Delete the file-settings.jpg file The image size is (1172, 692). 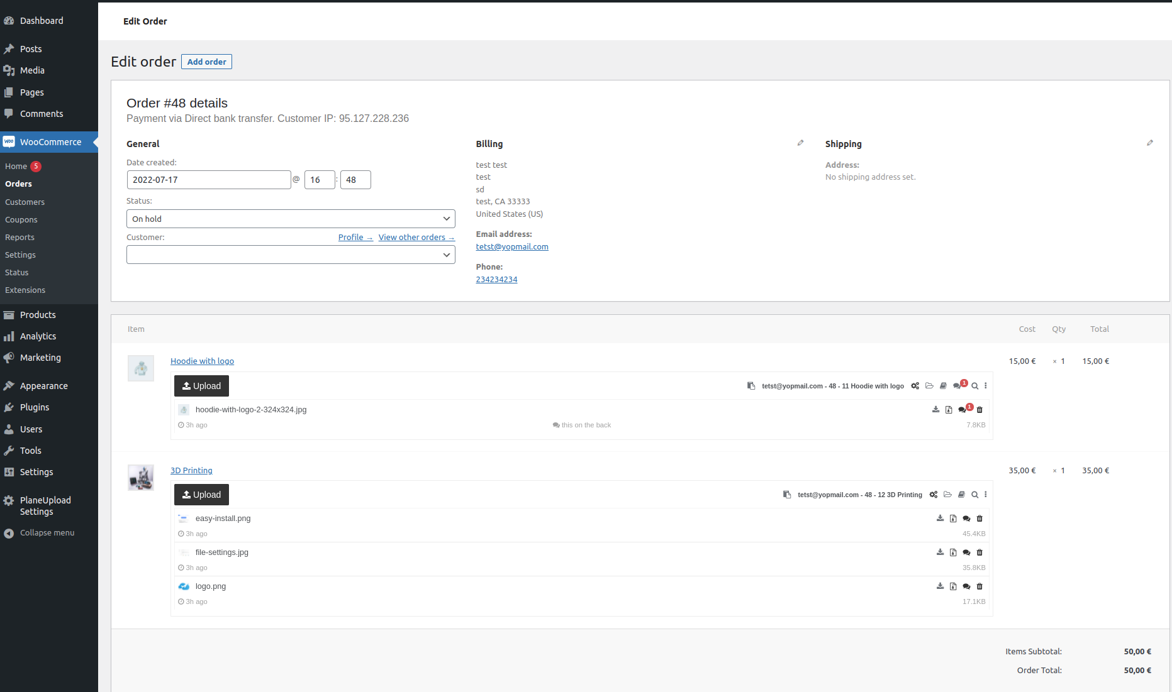pyautogui.click(x=979, y=552)
